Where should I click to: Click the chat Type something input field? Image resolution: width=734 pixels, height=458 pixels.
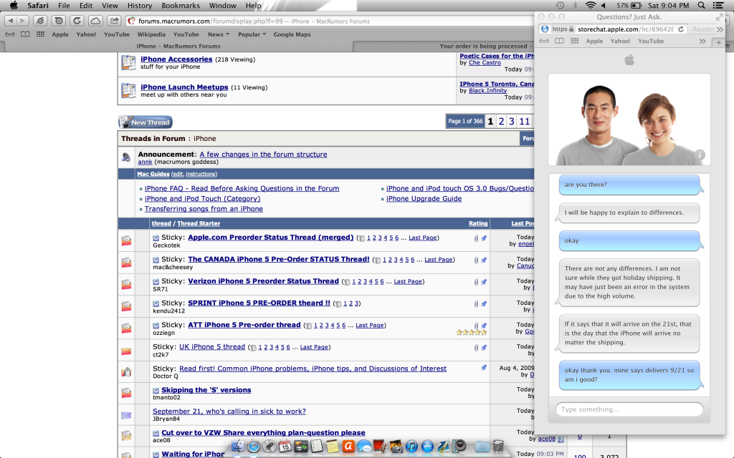point(629,409)
